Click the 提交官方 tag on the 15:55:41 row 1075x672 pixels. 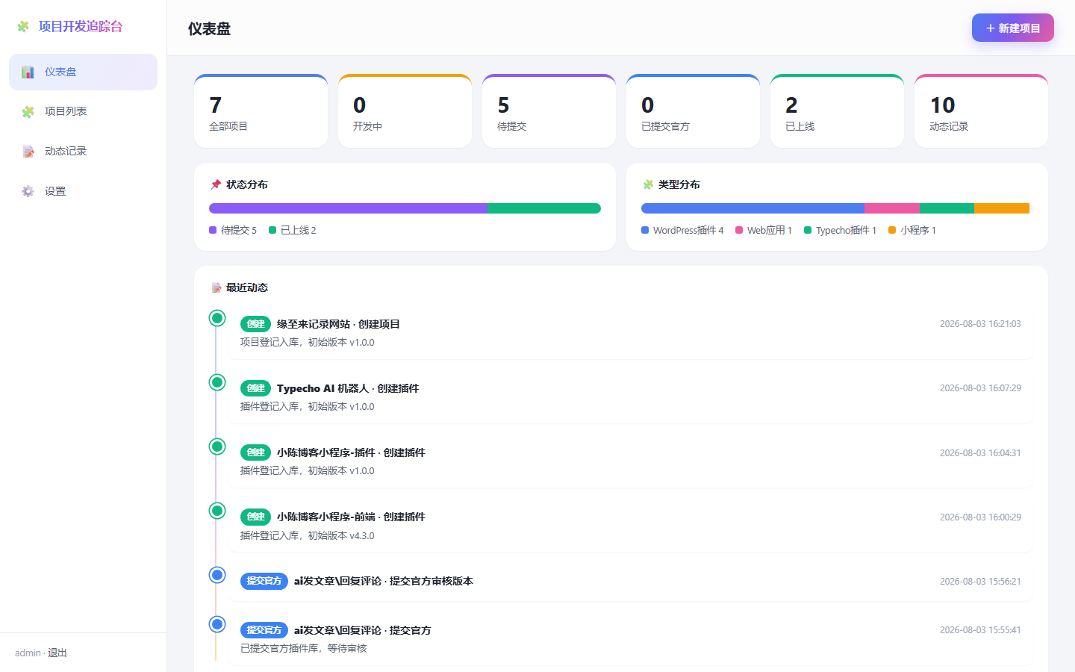(x=264, y=630)
